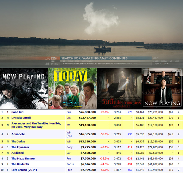Select the $6,676,000 weekend gross value
The width and height of the screenshot is (183, 173).
click(x=88, y=164)
